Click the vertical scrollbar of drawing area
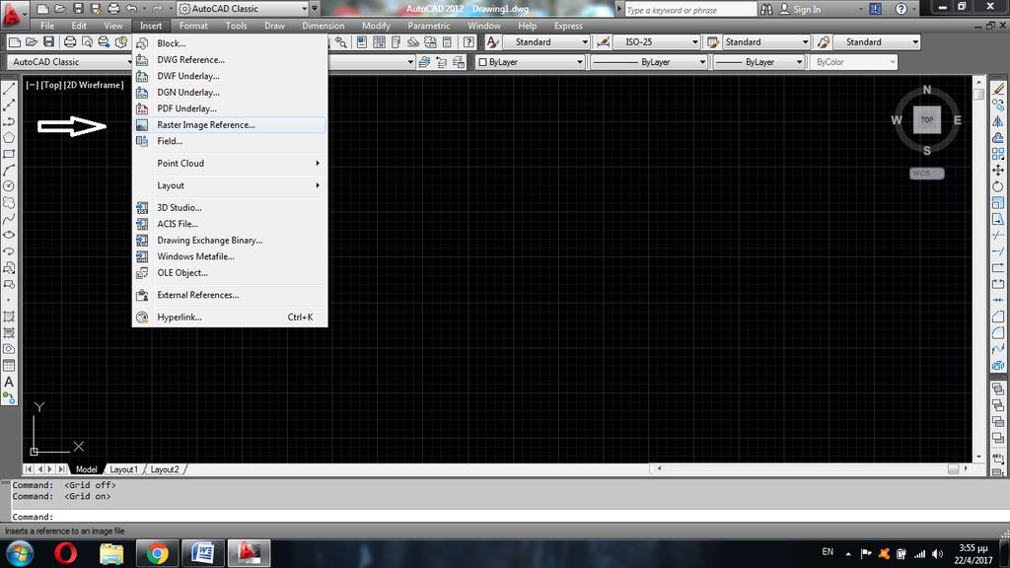1010x568 pixels. (x=979, y=268)
